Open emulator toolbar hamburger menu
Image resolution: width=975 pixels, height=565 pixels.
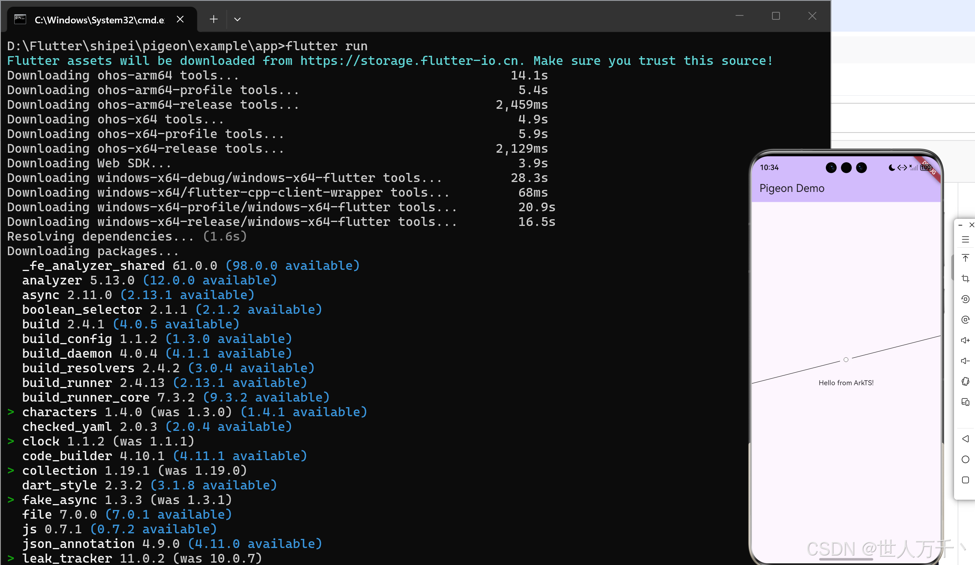click(966, 239)
